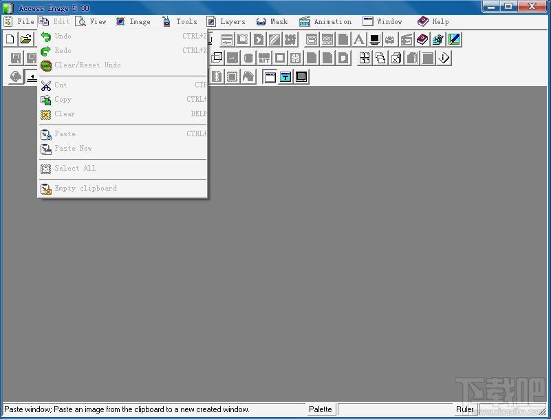
Task: Click the gray house toolbar icon
Action: point(248,76)
